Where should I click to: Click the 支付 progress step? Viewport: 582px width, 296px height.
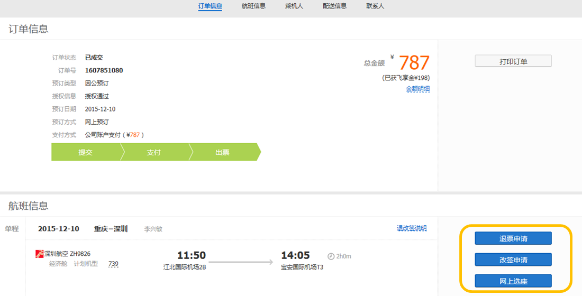pyautogui.click(x=154, y=152)
